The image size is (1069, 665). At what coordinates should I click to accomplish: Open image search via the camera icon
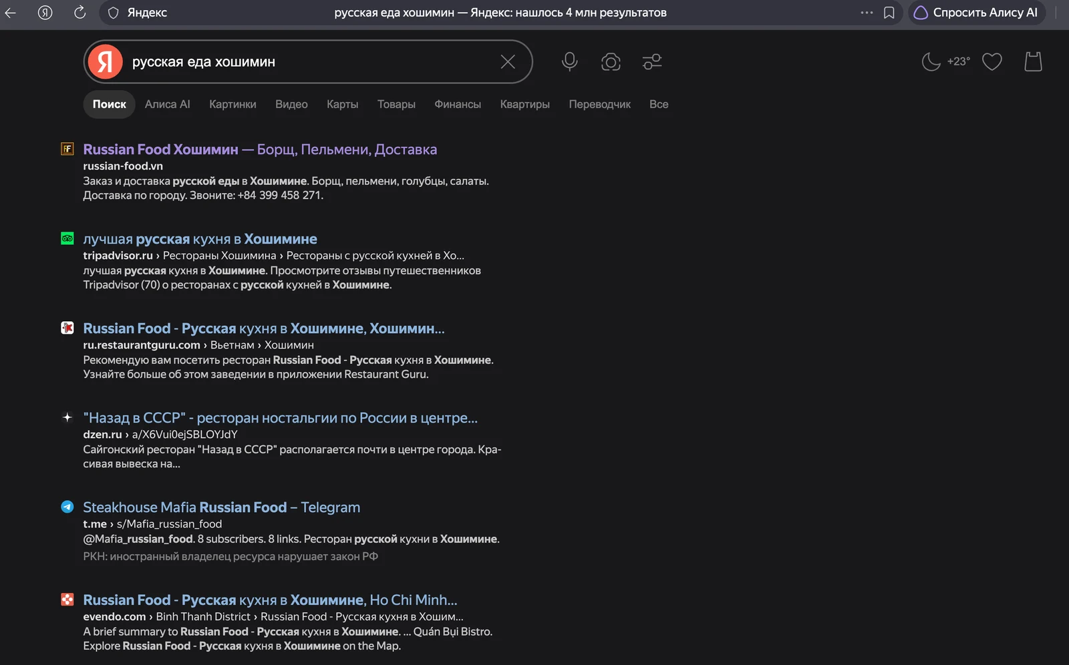[611, 61]
